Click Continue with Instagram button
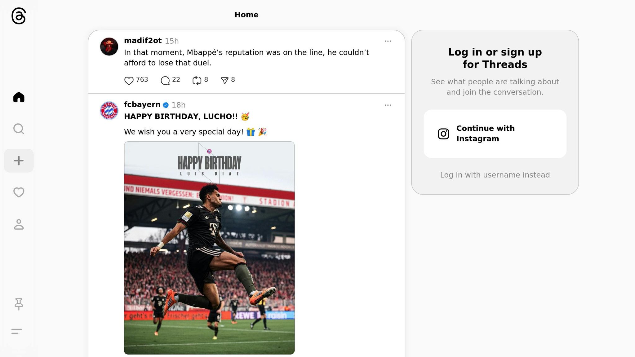 pos(495,134)
